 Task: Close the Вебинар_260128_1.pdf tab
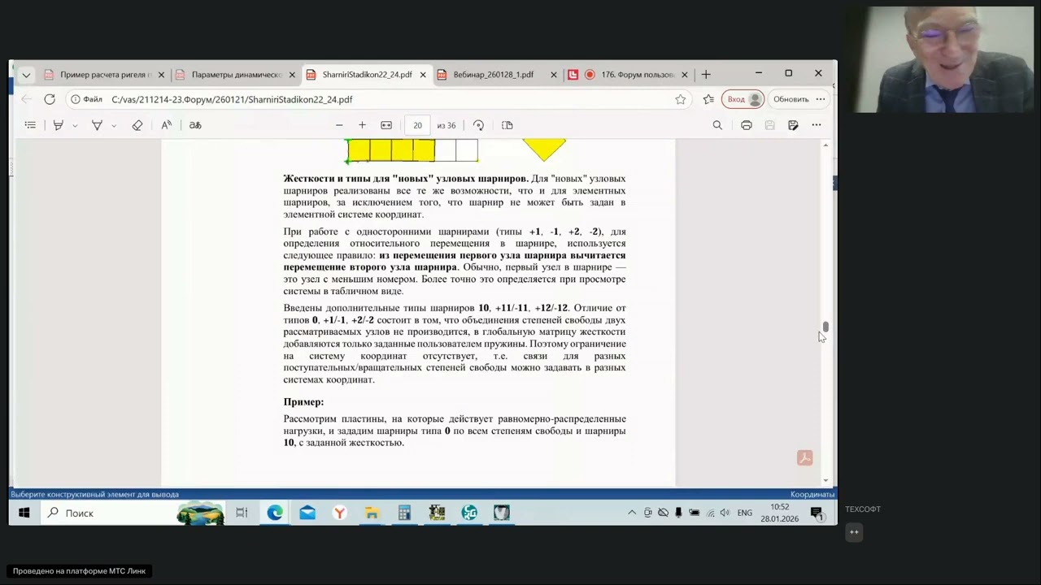click(x=554, y=75)
